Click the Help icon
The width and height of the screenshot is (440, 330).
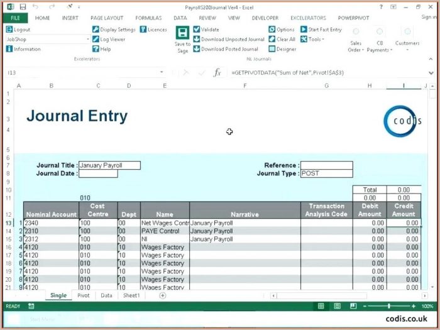[96, 49]
